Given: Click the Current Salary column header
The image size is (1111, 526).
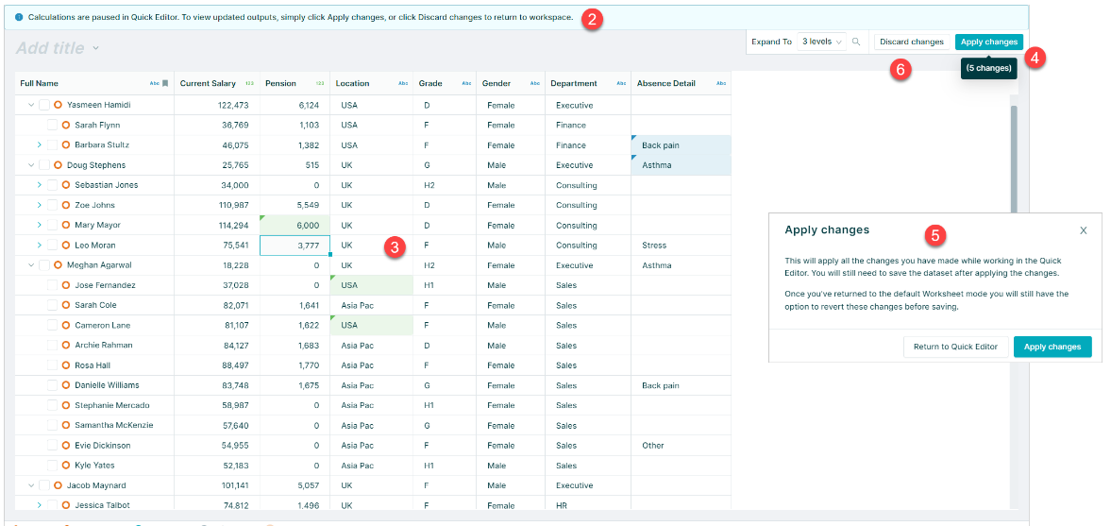Looking at the screenshot, I should pyautogui.click(x=217, y=83).
